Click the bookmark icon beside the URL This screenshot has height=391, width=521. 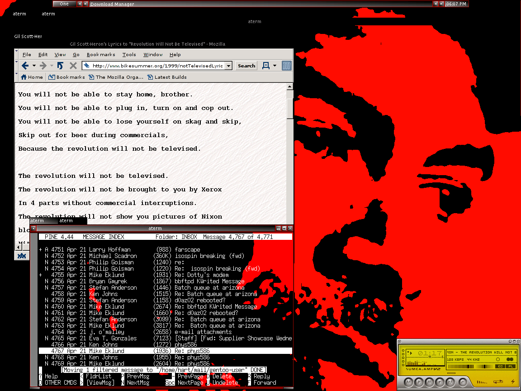click(86, 66)
